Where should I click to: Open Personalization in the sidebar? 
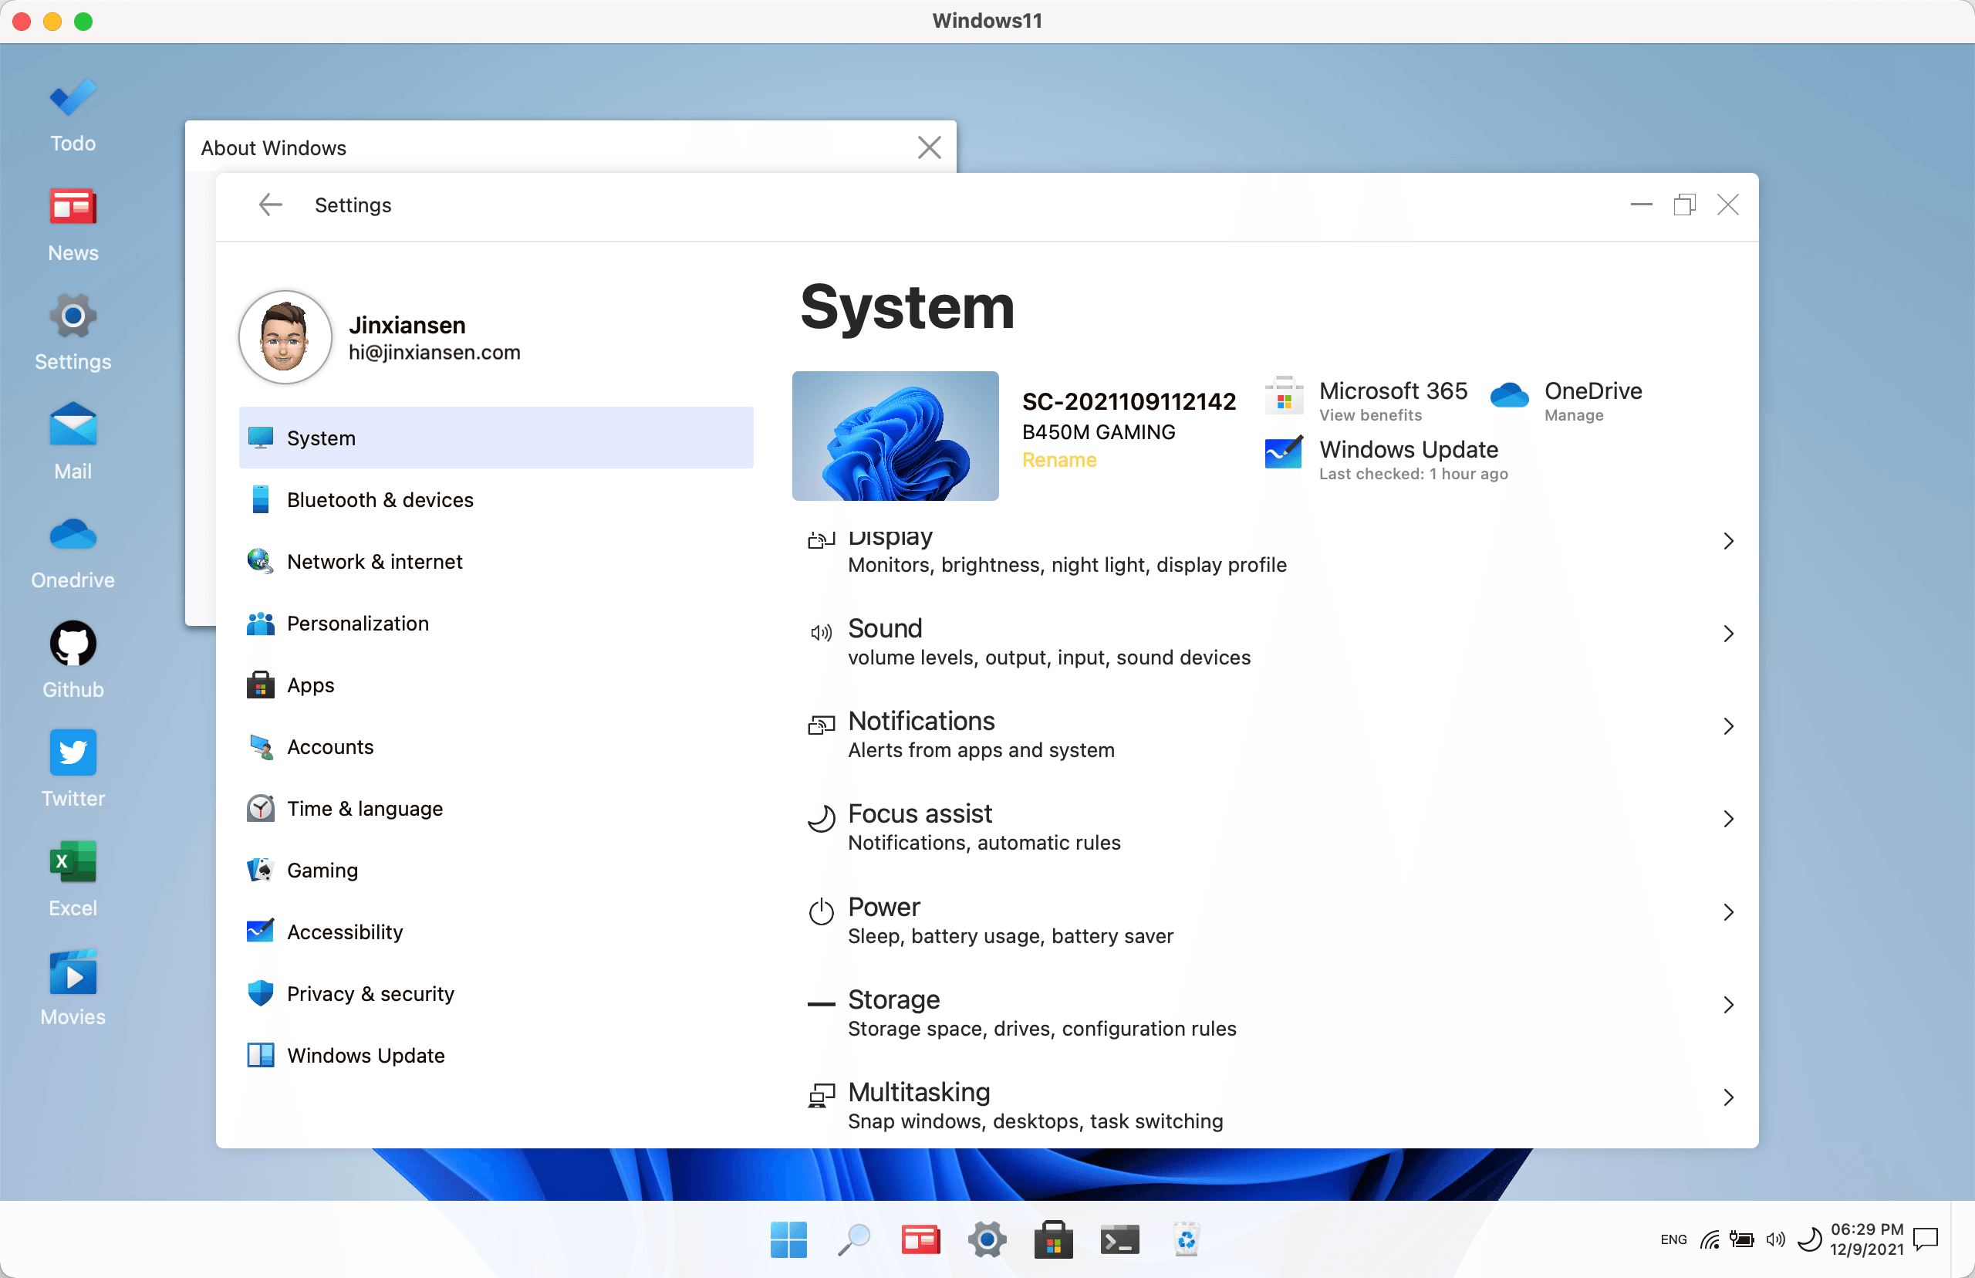click(496, 624)
